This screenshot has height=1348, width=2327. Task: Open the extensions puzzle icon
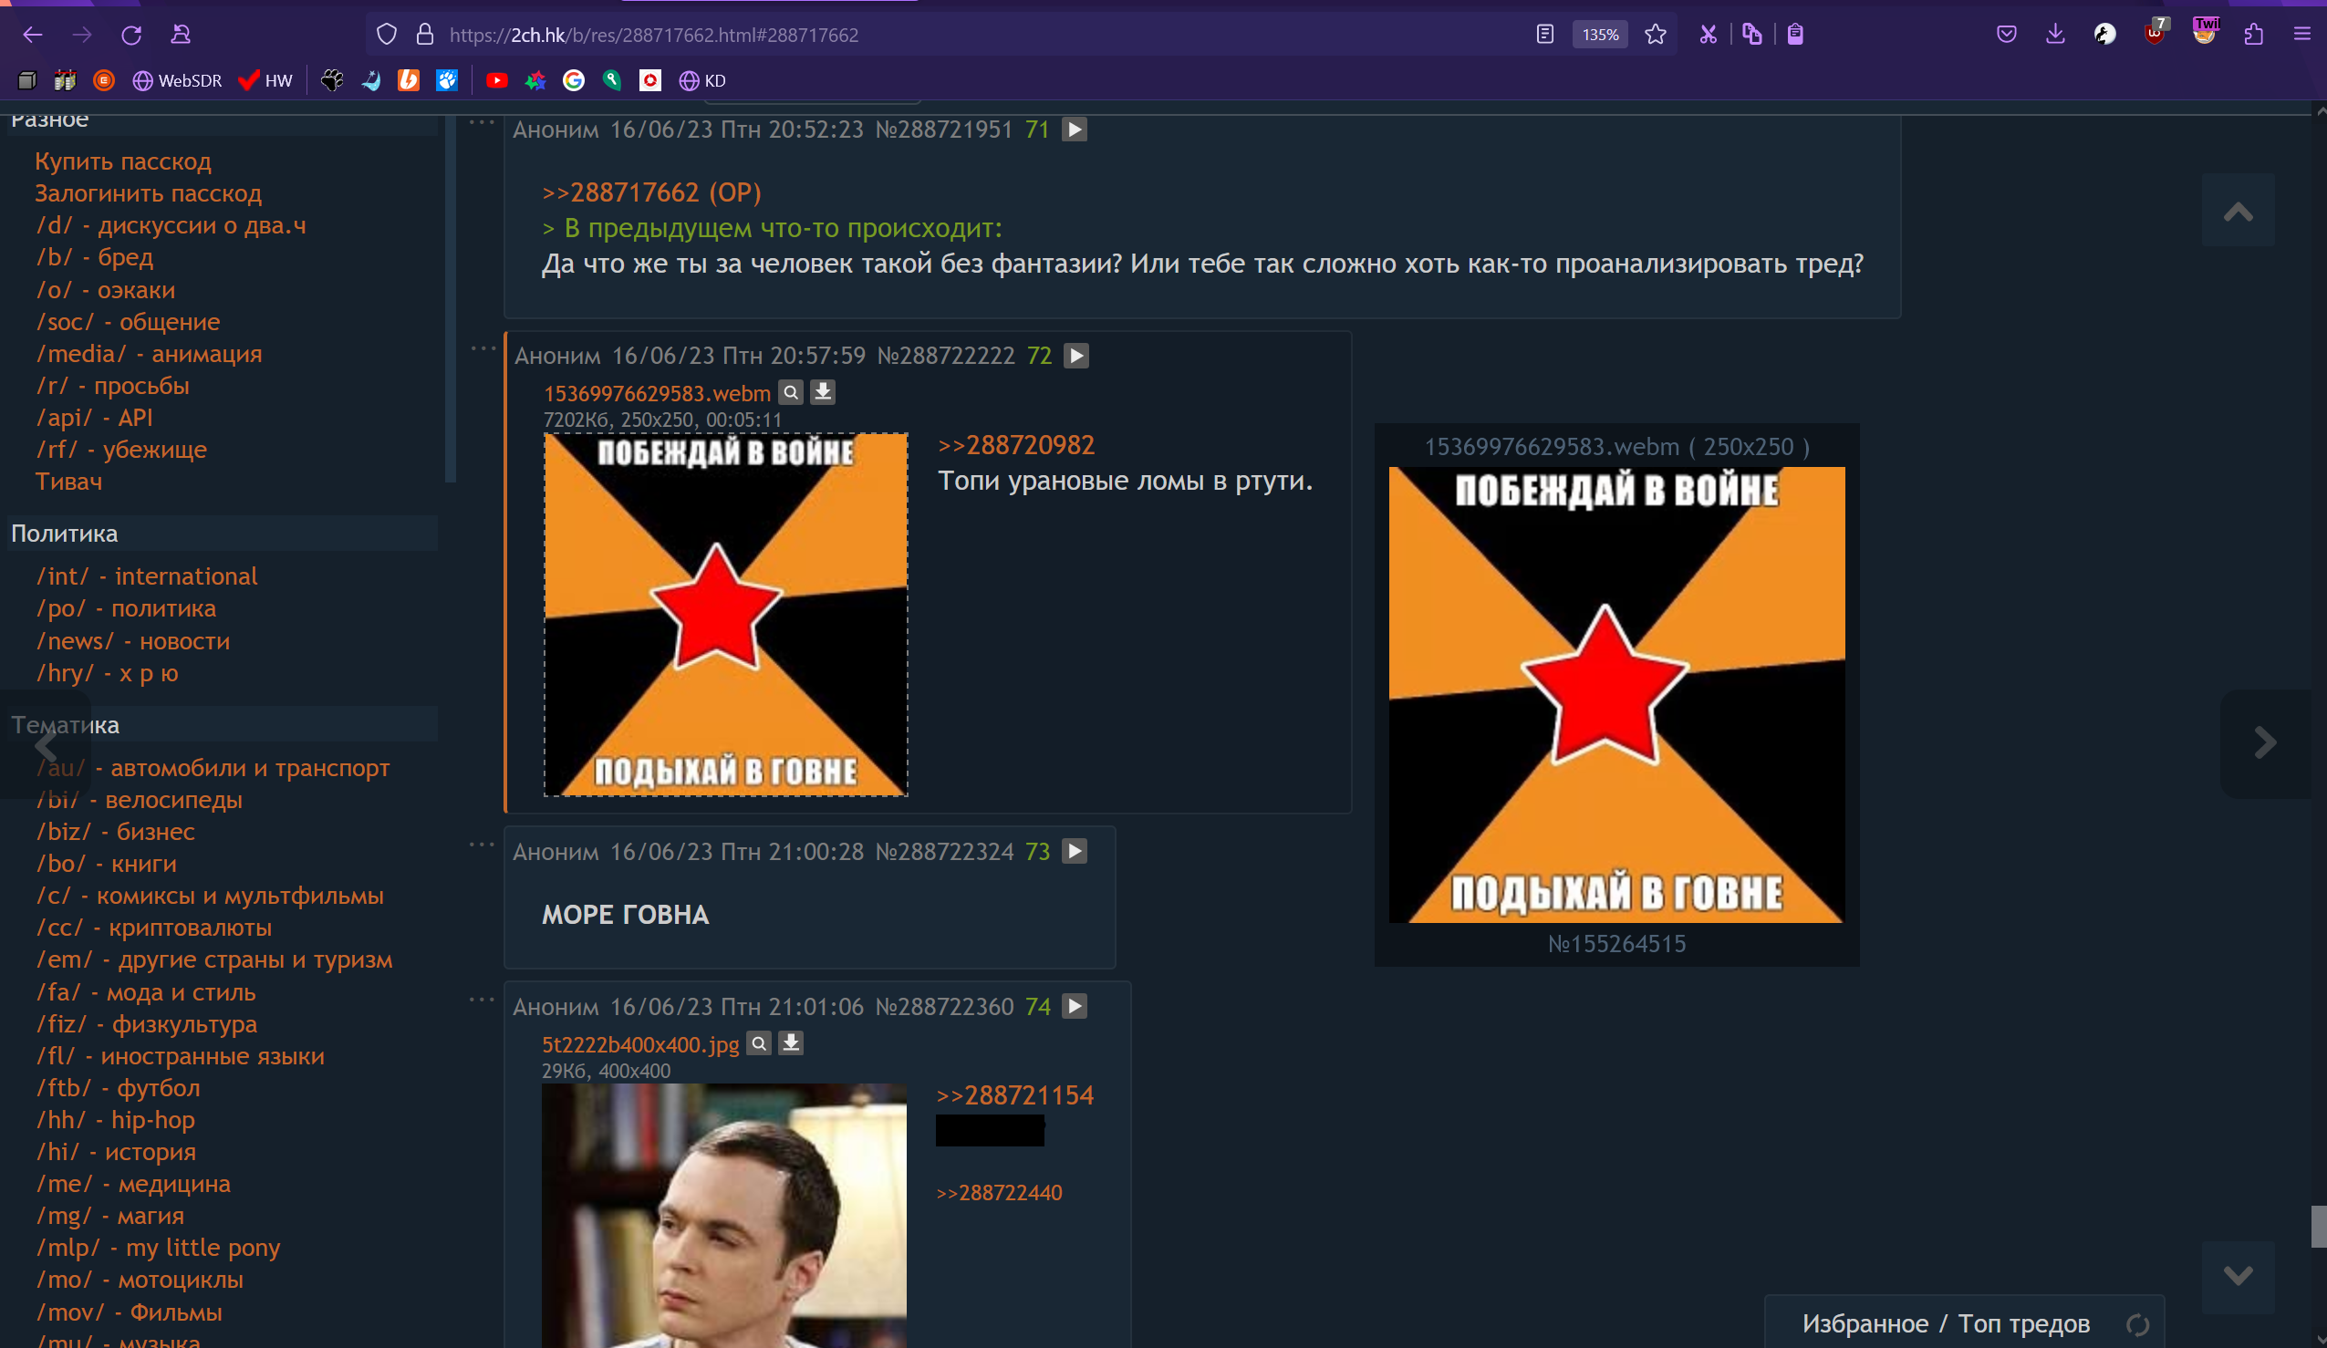(x=2253, y=35)
